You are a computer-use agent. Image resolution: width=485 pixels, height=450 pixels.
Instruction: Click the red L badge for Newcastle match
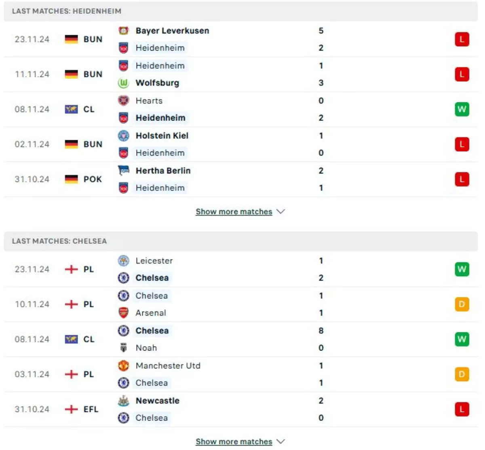(x=462, y=409)
